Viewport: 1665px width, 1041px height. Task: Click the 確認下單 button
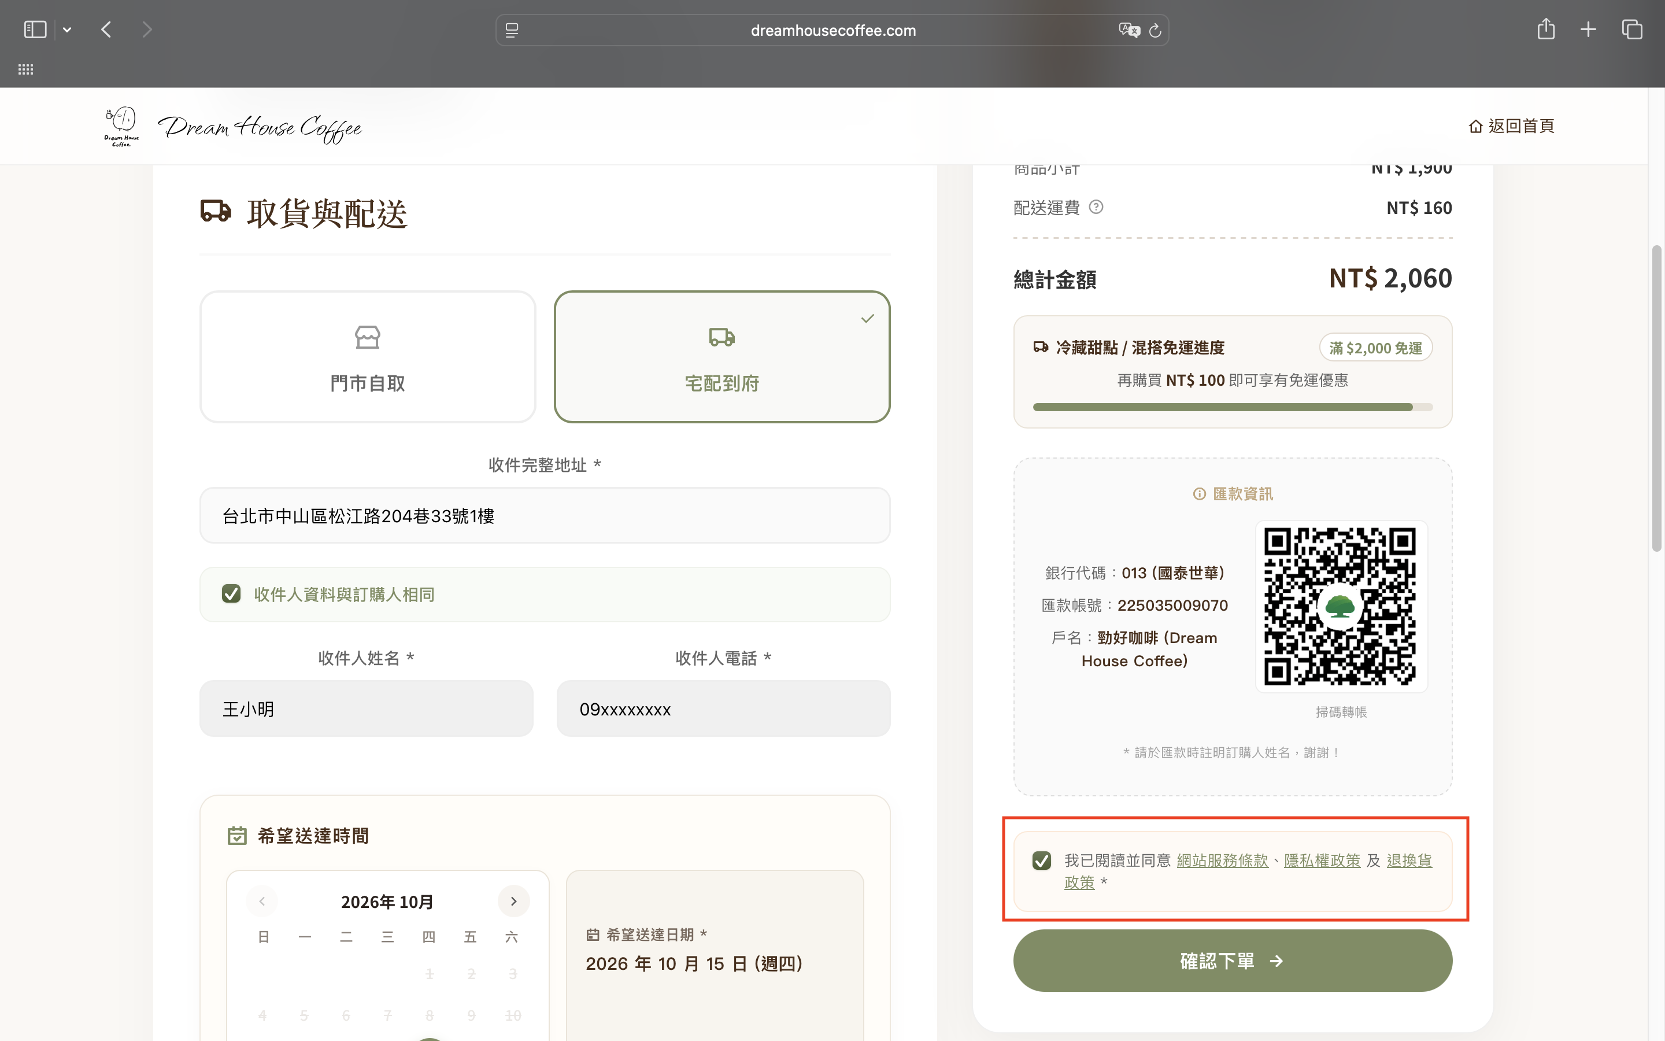coord(1232,961)
